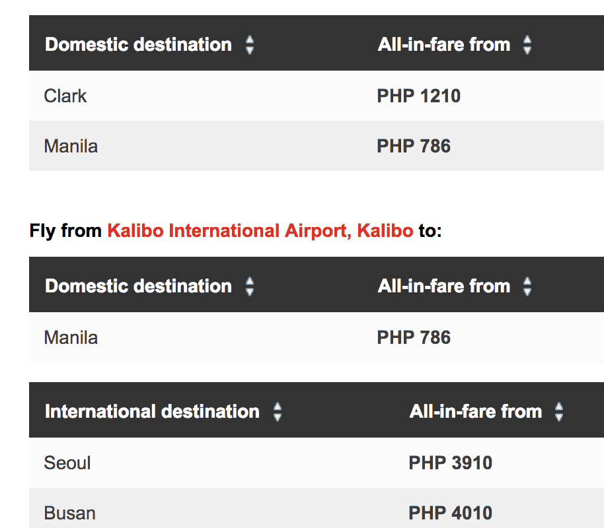Sort Kalibo domestic table by destination using arrows
This screenshot has height=528, width=604.
[249, 286]
